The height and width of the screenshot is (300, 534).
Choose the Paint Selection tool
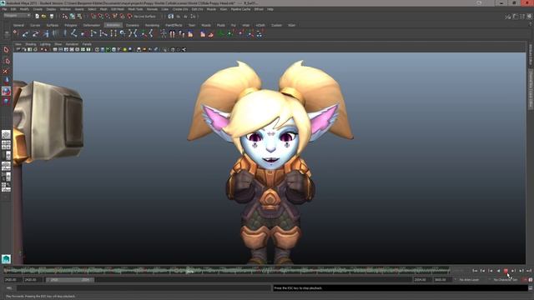(6, 71)
